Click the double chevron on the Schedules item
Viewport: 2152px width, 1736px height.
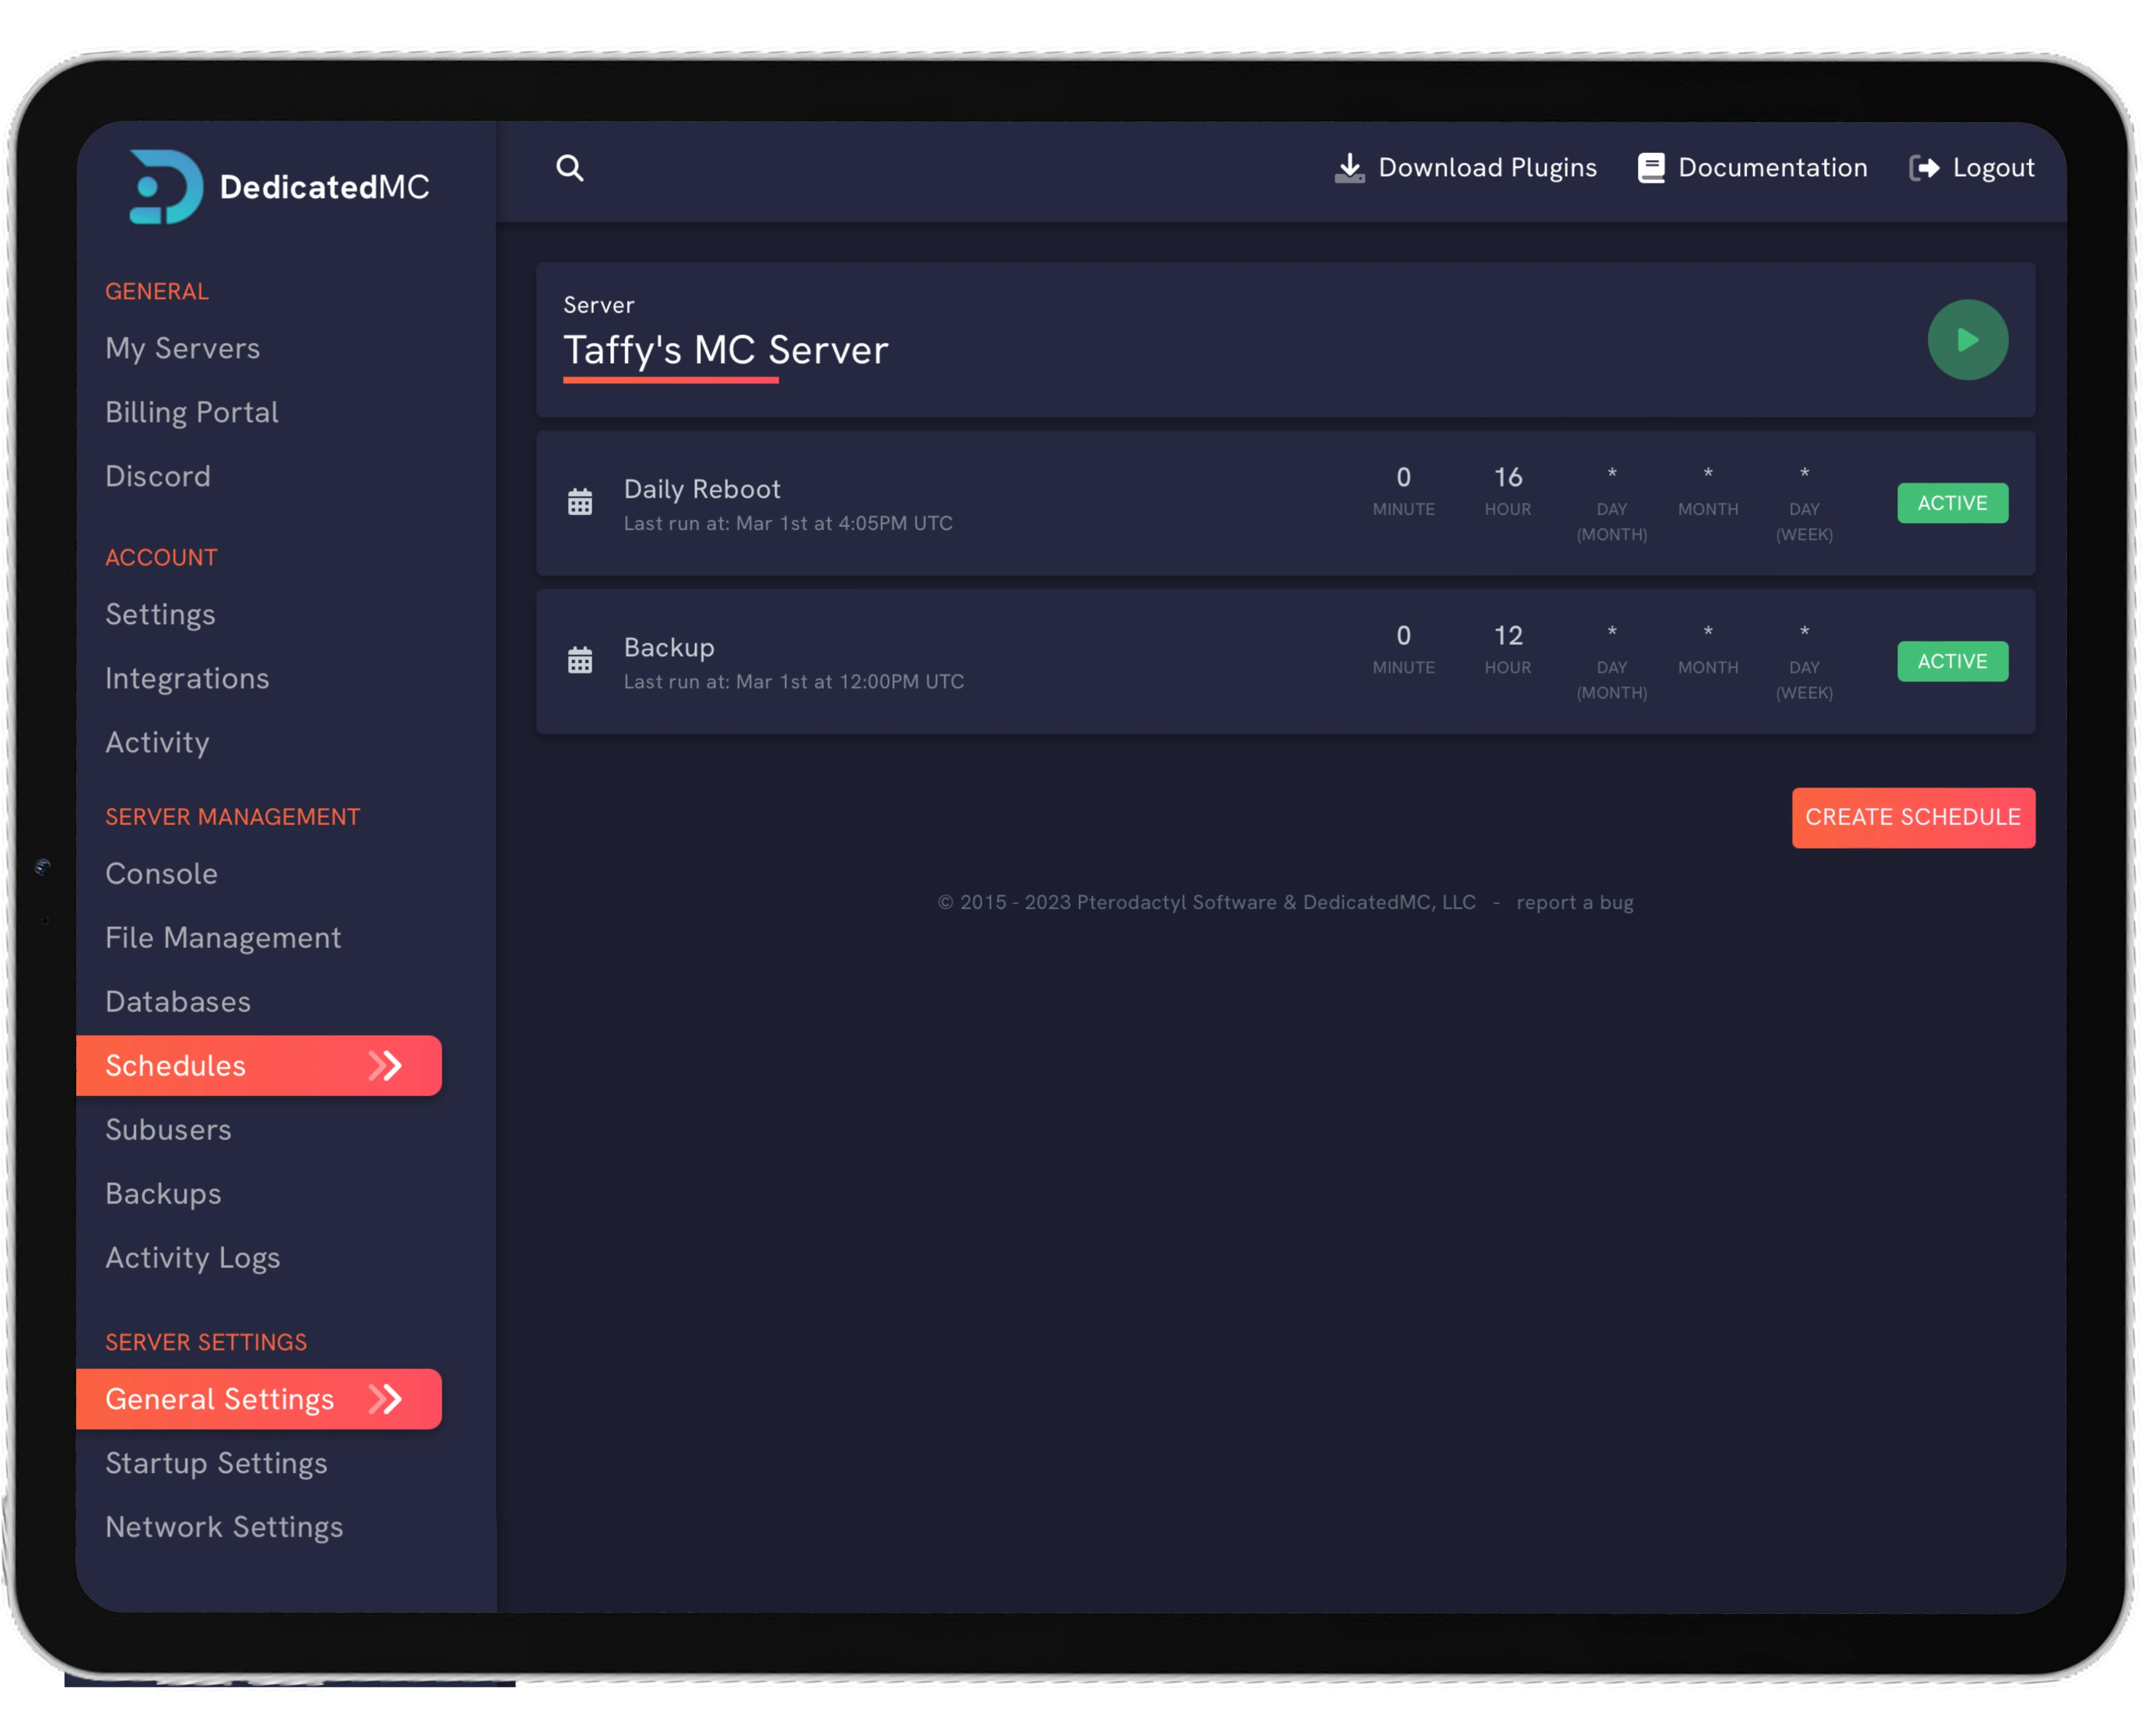coord(385,1065)
